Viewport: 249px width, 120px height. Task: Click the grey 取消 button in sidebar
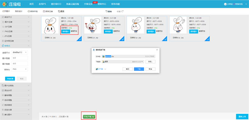click(21, 79)
